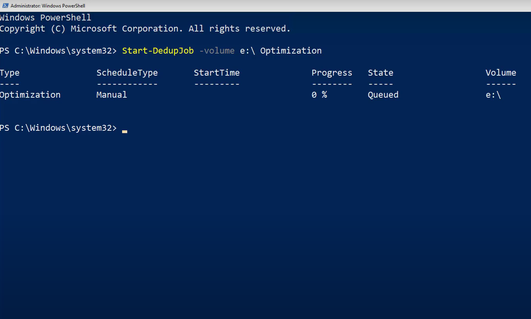Click the Copyright Microsoft Corporation line
Viewport: 531px width, 319px height.
145,29
